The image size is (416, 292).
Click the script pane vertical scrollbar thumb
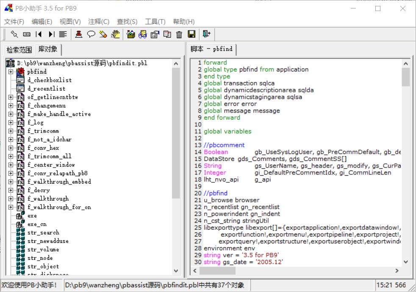point(406,77)
